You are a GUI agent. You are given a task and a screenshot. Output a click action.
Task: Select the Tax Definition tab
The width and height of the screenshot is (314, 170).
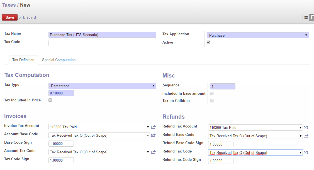tap(23, 60)
